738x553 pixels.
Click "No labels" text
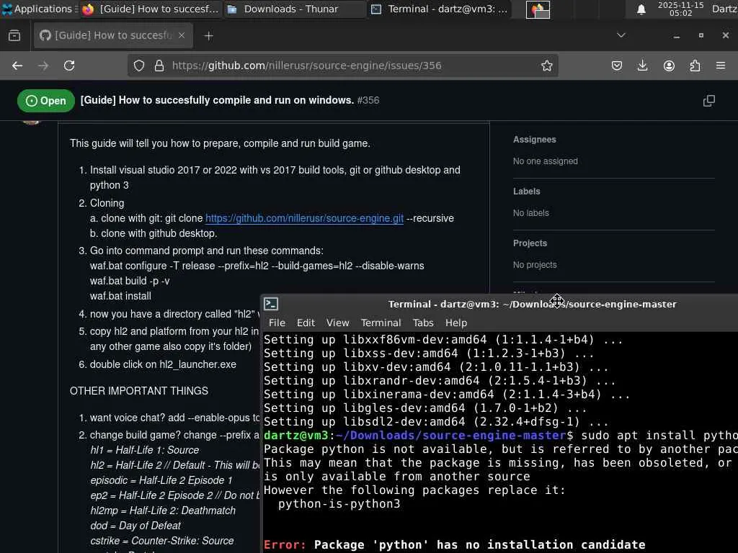coord(531,213)
